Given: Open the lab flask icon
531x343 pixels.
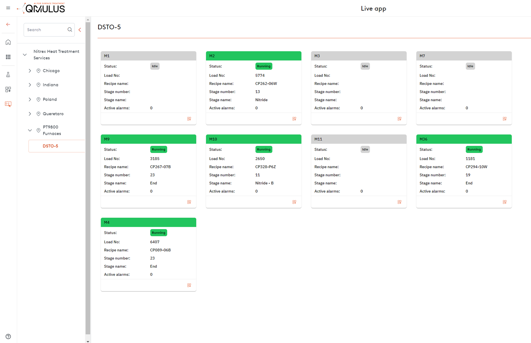Looking at the screenshot, I should tap(8, 75).
